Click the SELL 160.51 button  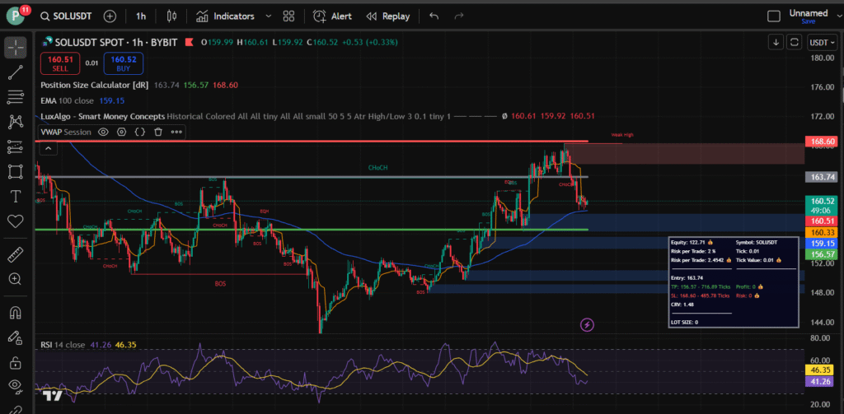pyautogui.click(x=59, y=63)
